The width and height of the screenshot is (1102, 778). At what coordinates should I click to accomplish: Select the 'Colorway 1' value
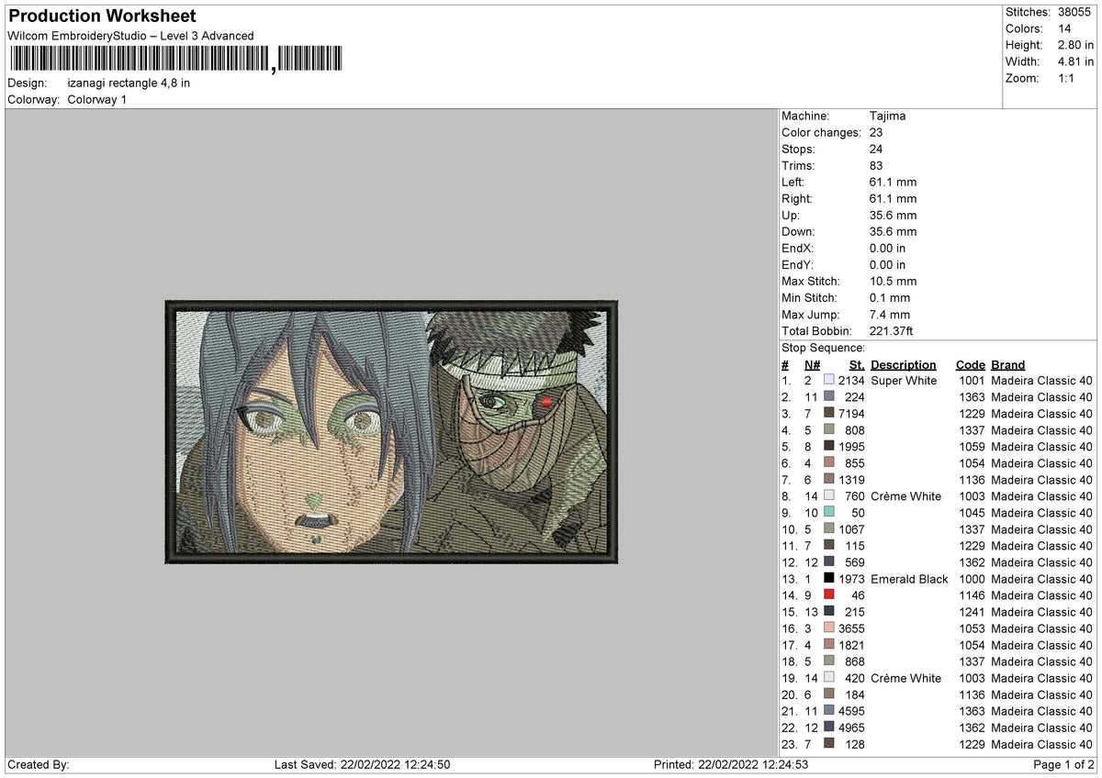click(x=97, y=99)
